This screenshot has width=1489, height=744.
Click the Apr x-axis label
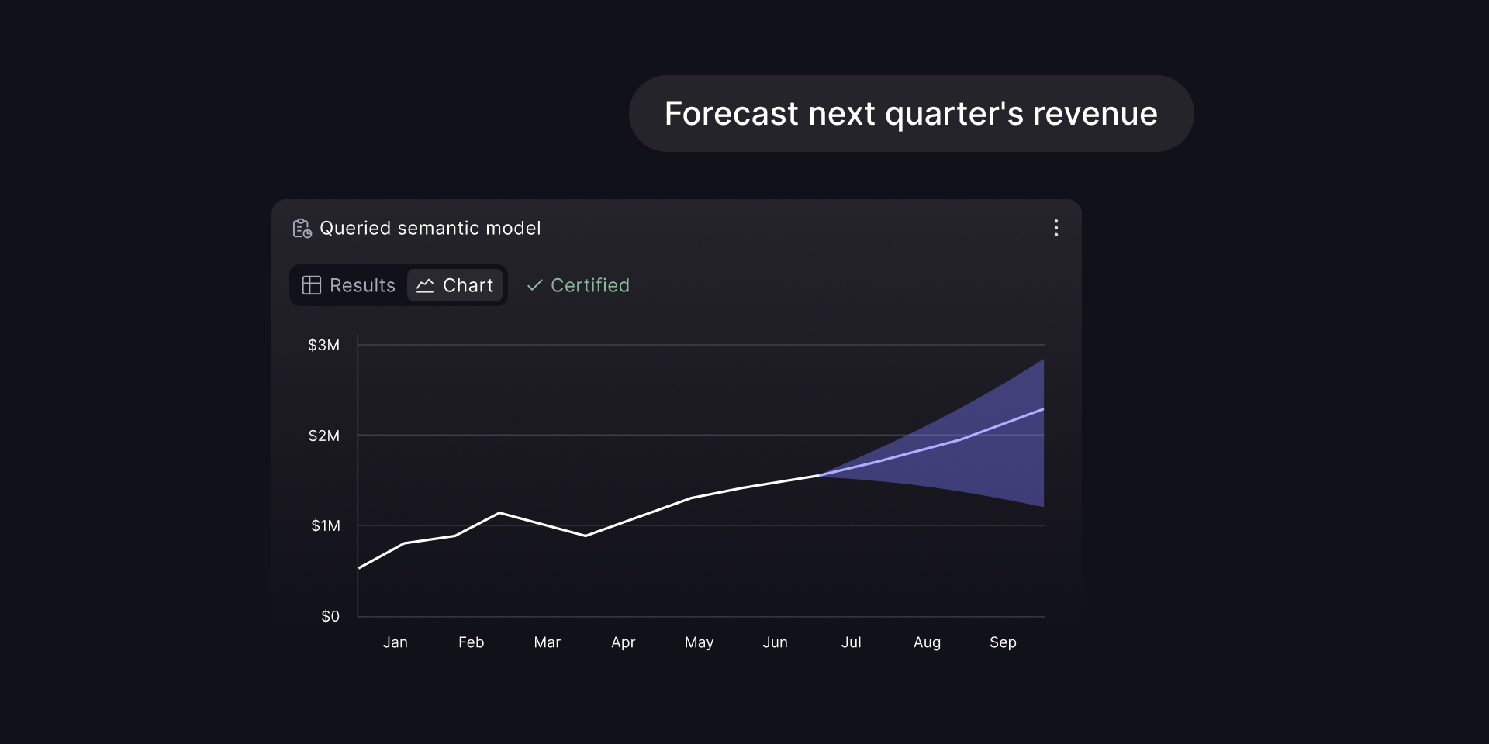(623, 642)
